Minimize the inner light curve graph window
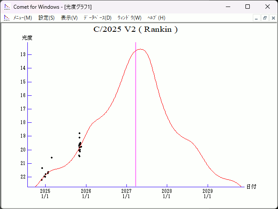 257,18
